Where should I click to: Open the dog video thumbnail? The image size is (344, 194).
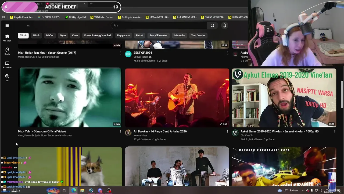[70, 167]
